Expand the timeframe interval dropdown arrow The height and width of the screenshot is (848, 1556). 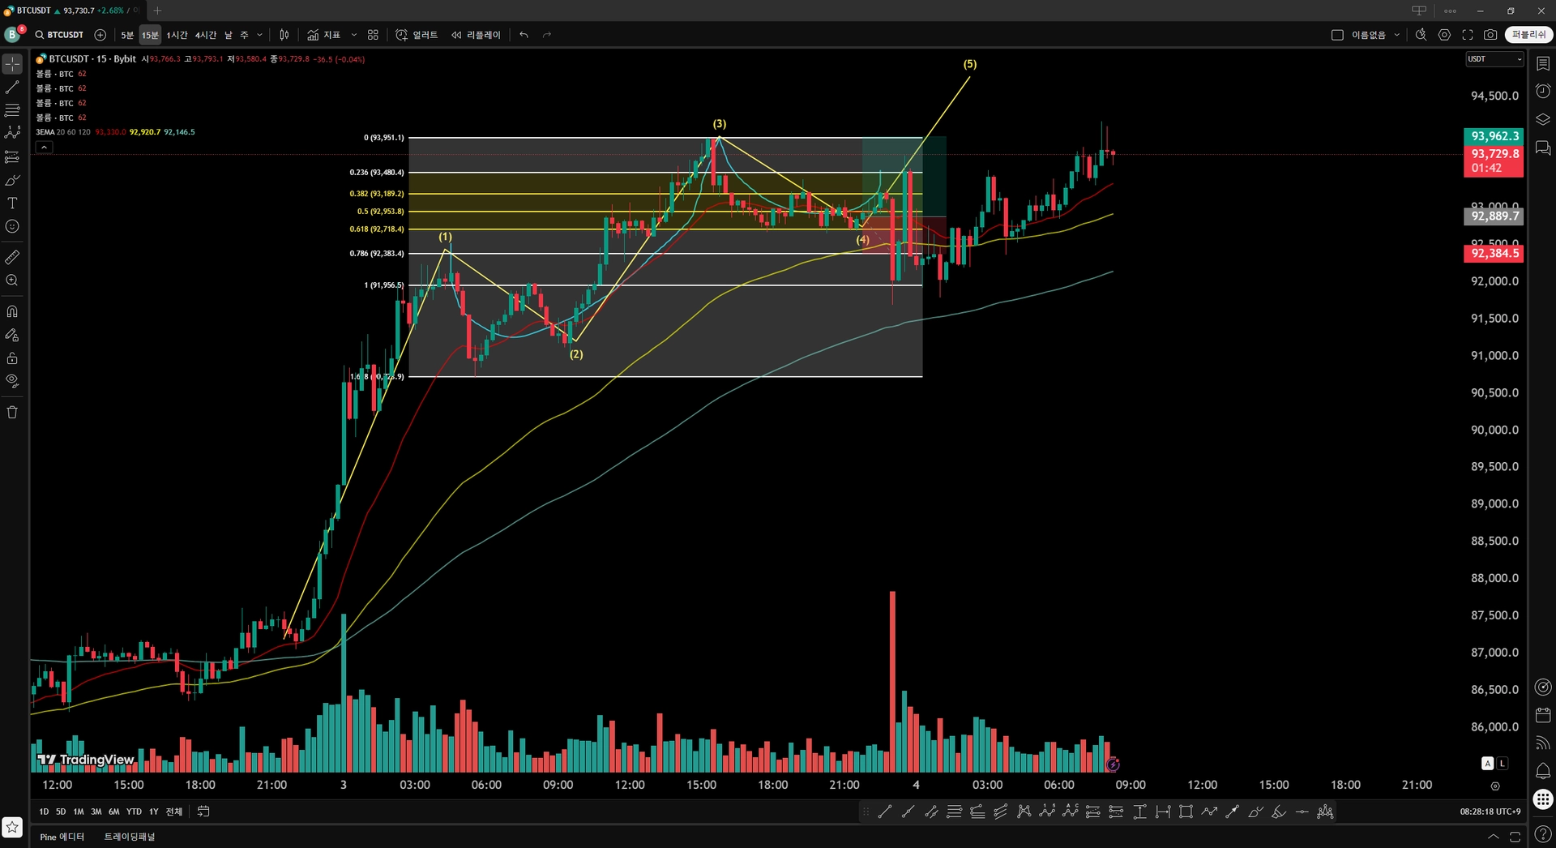[x=259, y=35]
